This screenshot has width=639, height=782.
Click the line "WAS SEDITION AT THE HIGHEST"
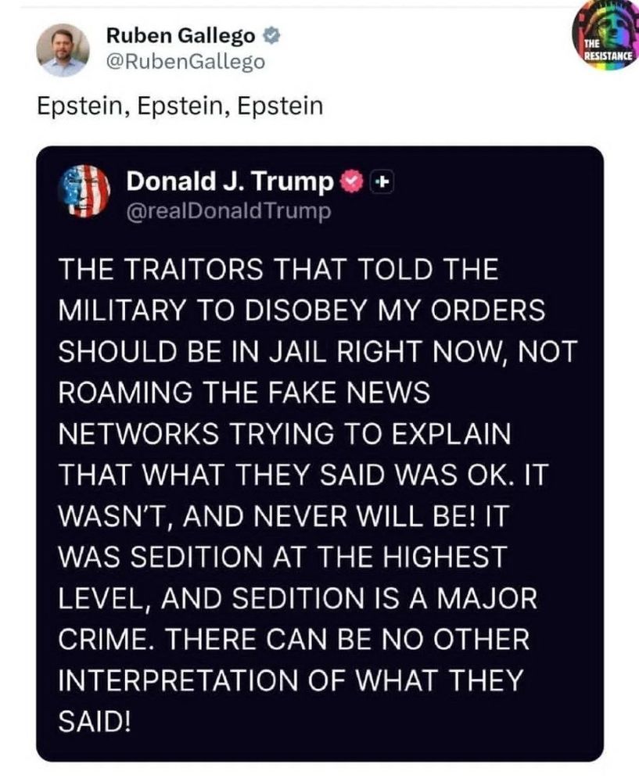pyautogui.click(x=283, y=557)
